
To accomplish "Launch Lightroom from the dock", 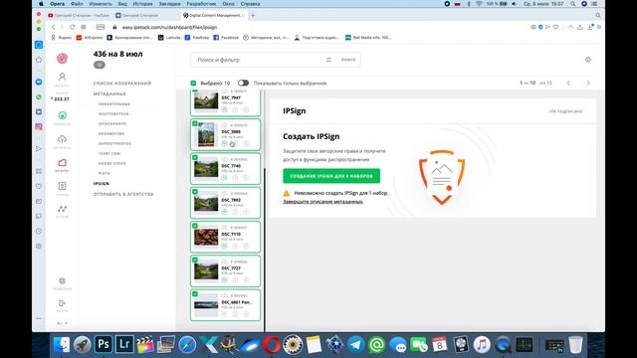I will [x=124, y=345].
